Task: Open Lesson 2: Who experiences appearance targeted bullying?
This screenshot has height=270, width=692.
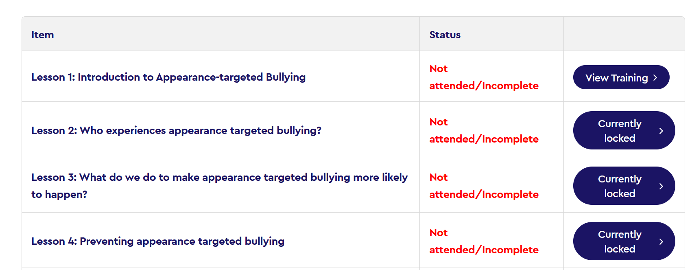Action: [x=176, y=130]
